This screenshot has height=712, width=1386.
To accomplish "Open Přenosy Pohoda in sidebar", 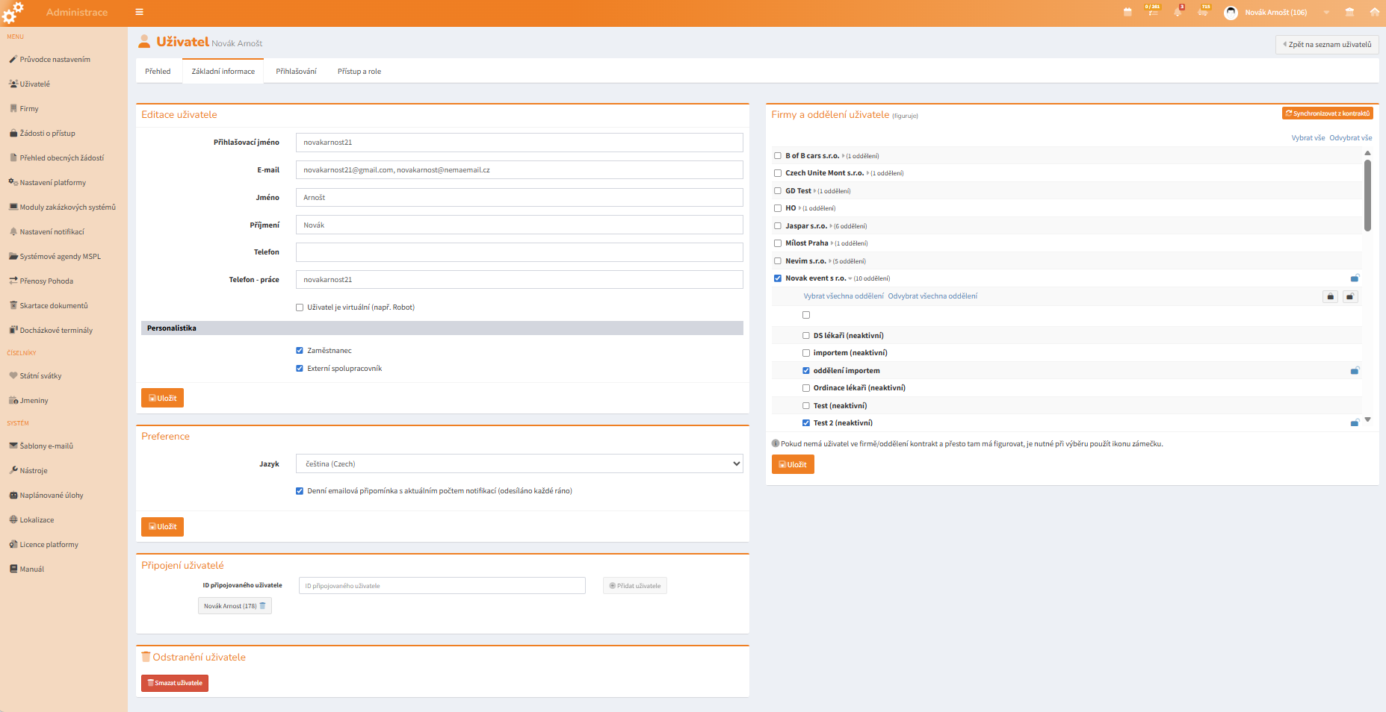I will click(41, 281).
